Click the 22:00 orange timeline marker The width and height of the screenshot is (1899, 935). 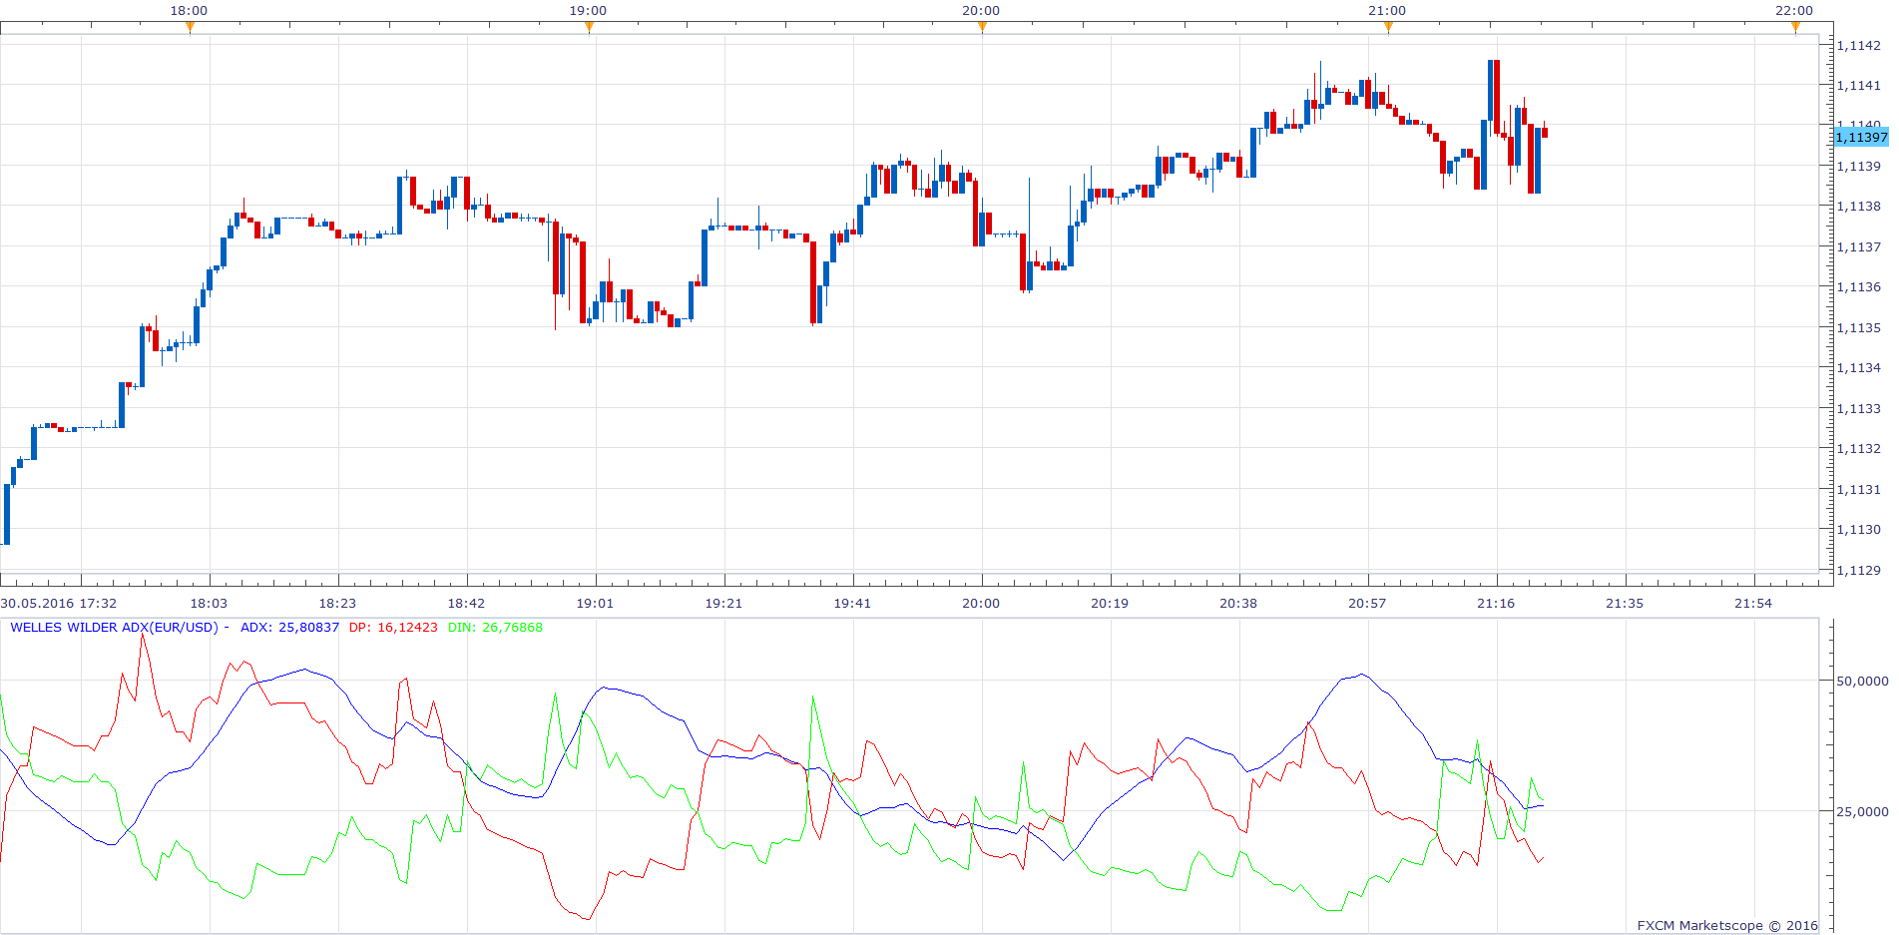coord(1795,27)
